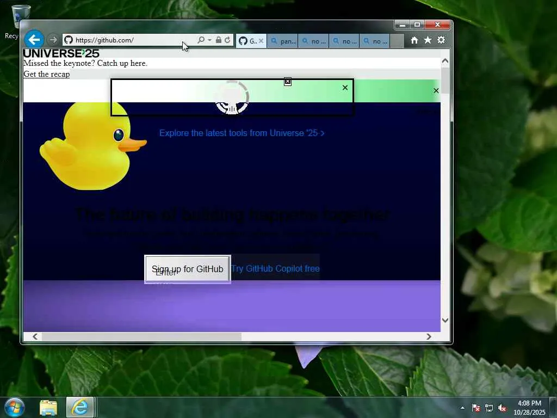Open the Action Center flag icon
The width and height of the screenshot is (557, 418).
pos(476,408)
